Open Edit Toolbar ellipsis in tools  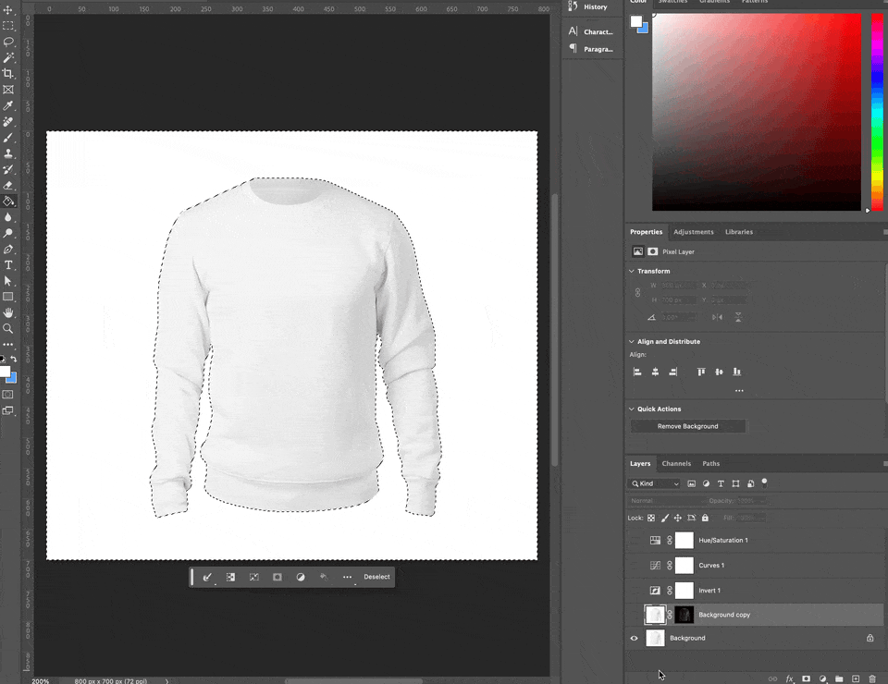(x=8, y=344)
